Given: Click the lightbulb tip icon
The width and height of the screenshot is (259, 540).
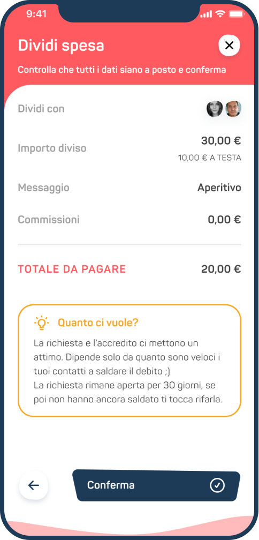Looking at the screenshot, I should tap(42, 323).
